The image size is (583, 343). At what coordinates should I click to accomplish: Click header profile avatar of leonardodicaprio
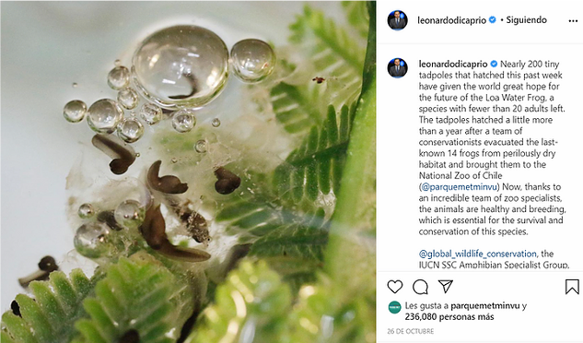pos(398,20)
